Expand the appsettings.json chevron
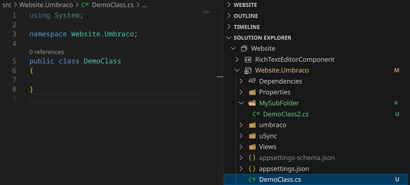Screen dimensions: 410x185 [241, 168]
